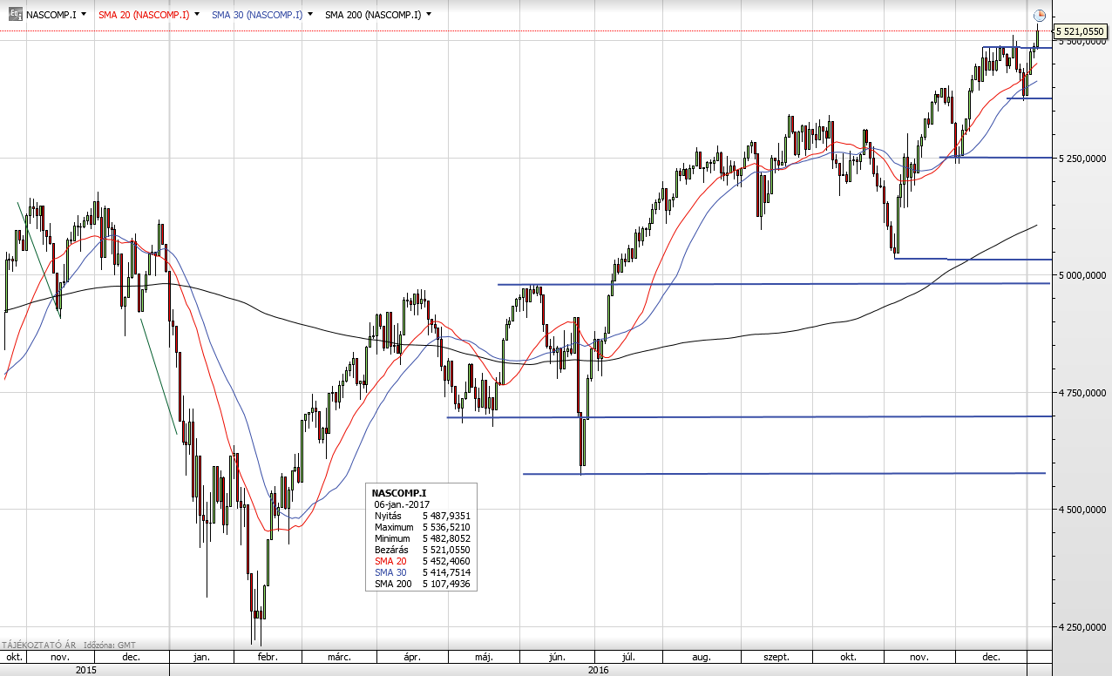This screenshot has height=676, width=1112.
Task: Click the jún. month label on time axis
Action: click(559, 657)
